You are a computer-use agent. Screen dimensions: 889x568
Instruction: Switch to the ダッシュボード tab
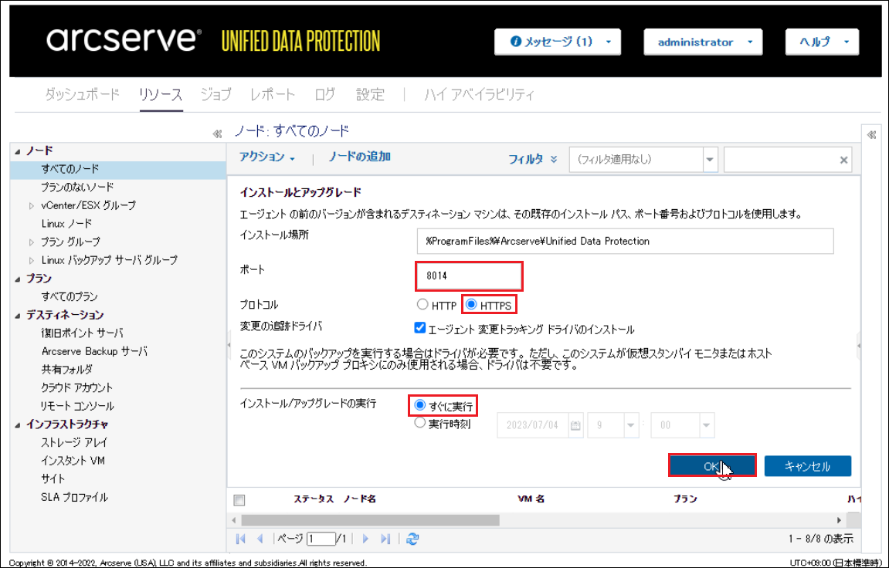pyautogui.click(x=82, y=95)
